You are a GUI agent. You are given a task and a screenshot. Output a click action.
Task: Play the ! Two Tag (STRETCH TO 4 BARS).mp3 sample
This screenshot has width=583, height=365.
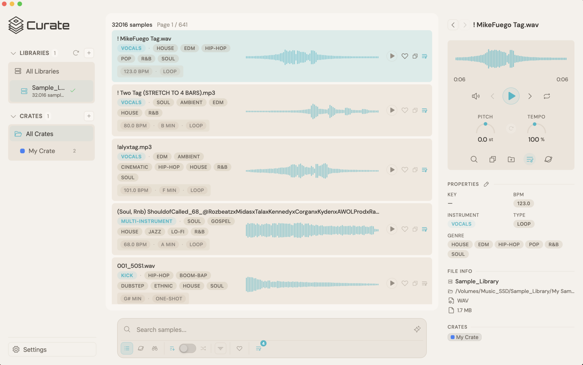[392, 110]
